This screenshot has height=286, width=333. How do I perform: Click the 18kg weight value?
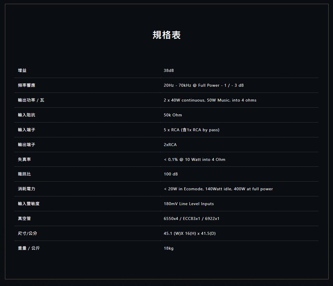tap(169, 248)
